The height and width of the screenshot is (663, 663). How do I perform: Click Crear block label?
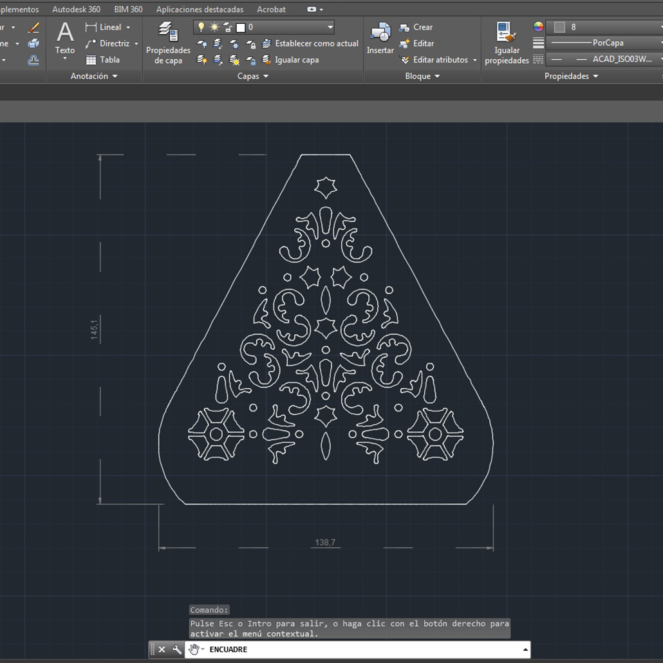(423, 28)
